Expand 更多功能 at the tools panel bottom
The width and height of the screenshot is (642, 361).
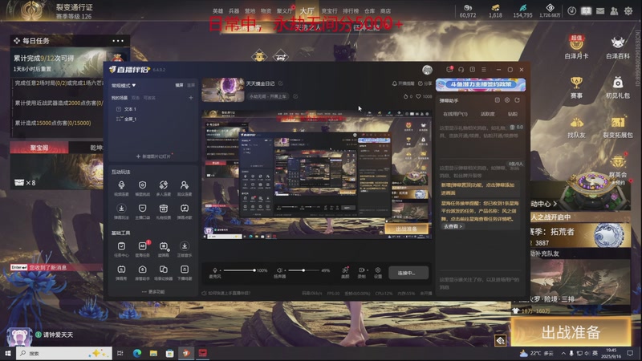tap(153, 292)
